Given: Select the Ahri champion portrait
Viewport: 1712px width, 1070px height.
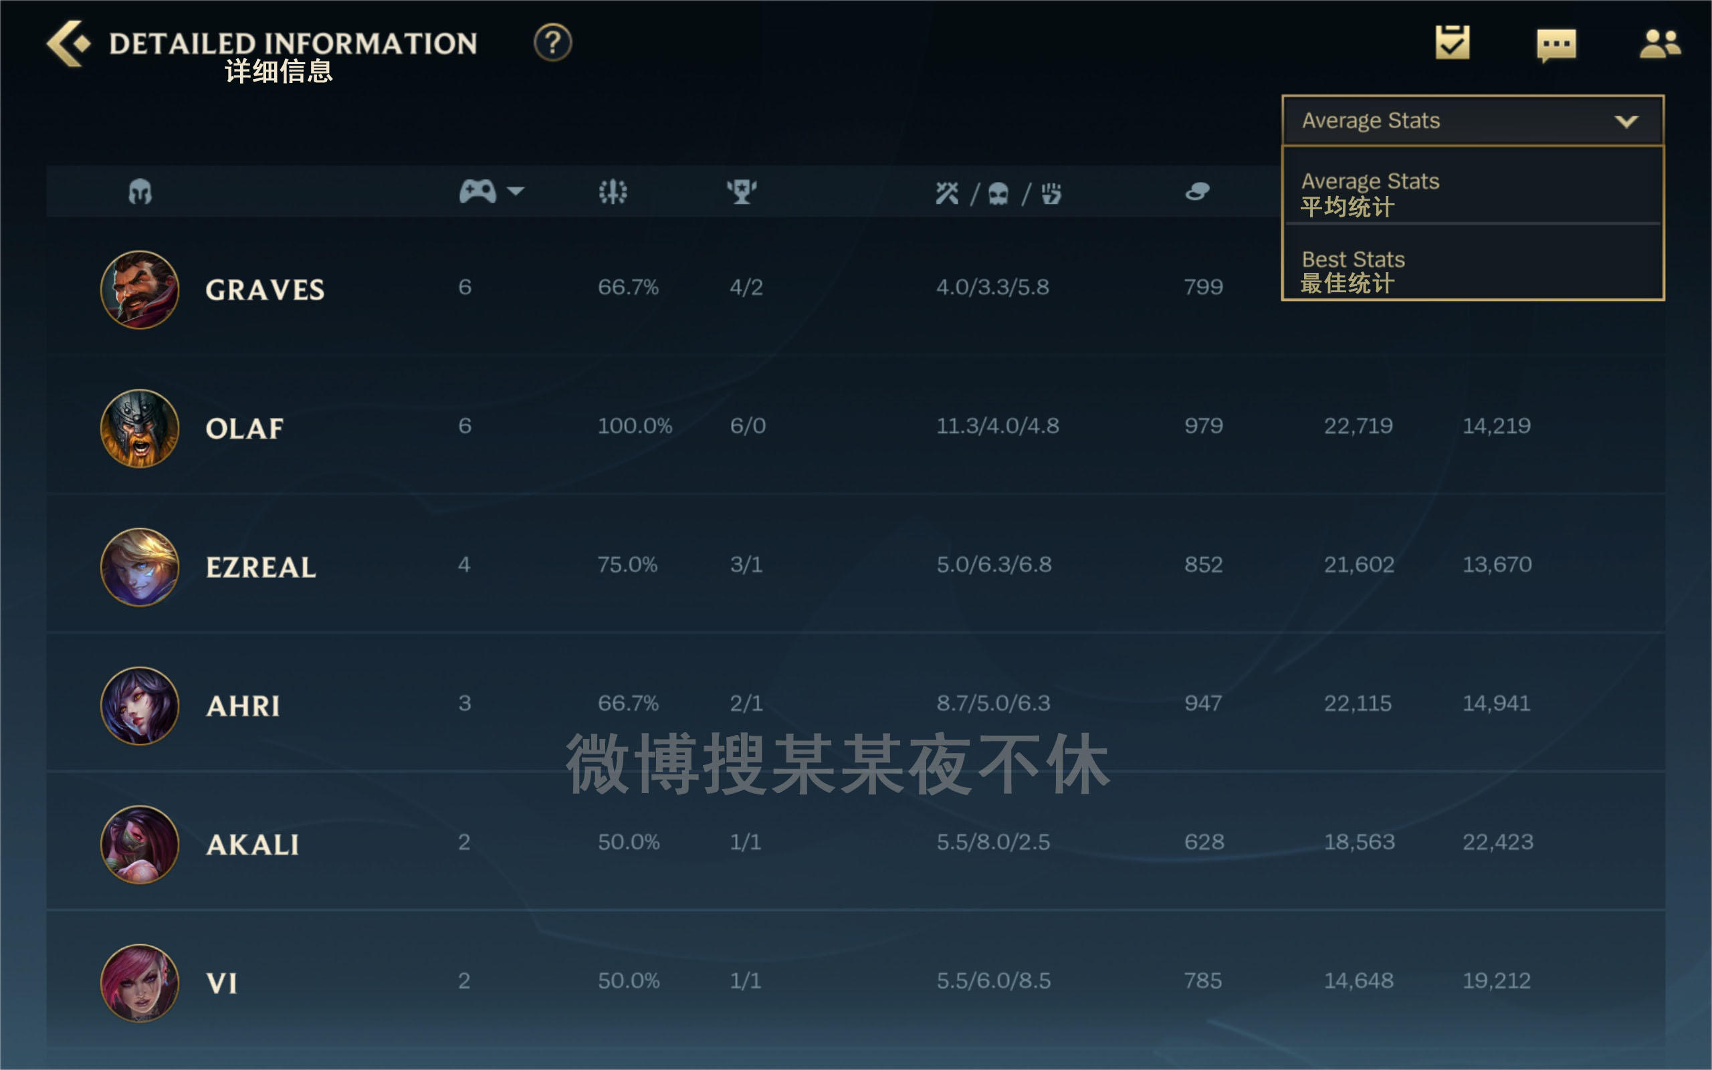Looking at the screenshot, I should pos(139,706).
